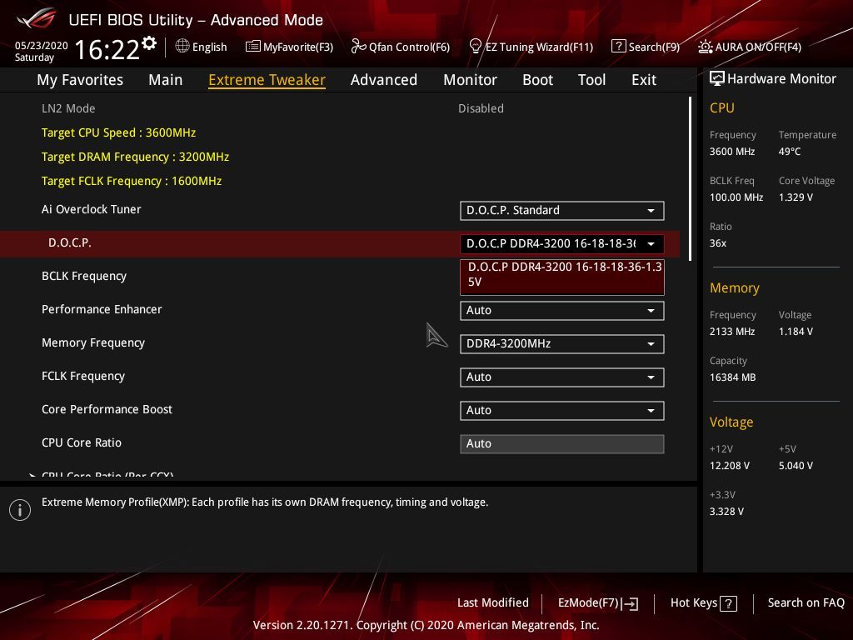Open Memory Frequency DDR4-3200MHz dropdown
853x640 pixels.
tap(562, 344)
